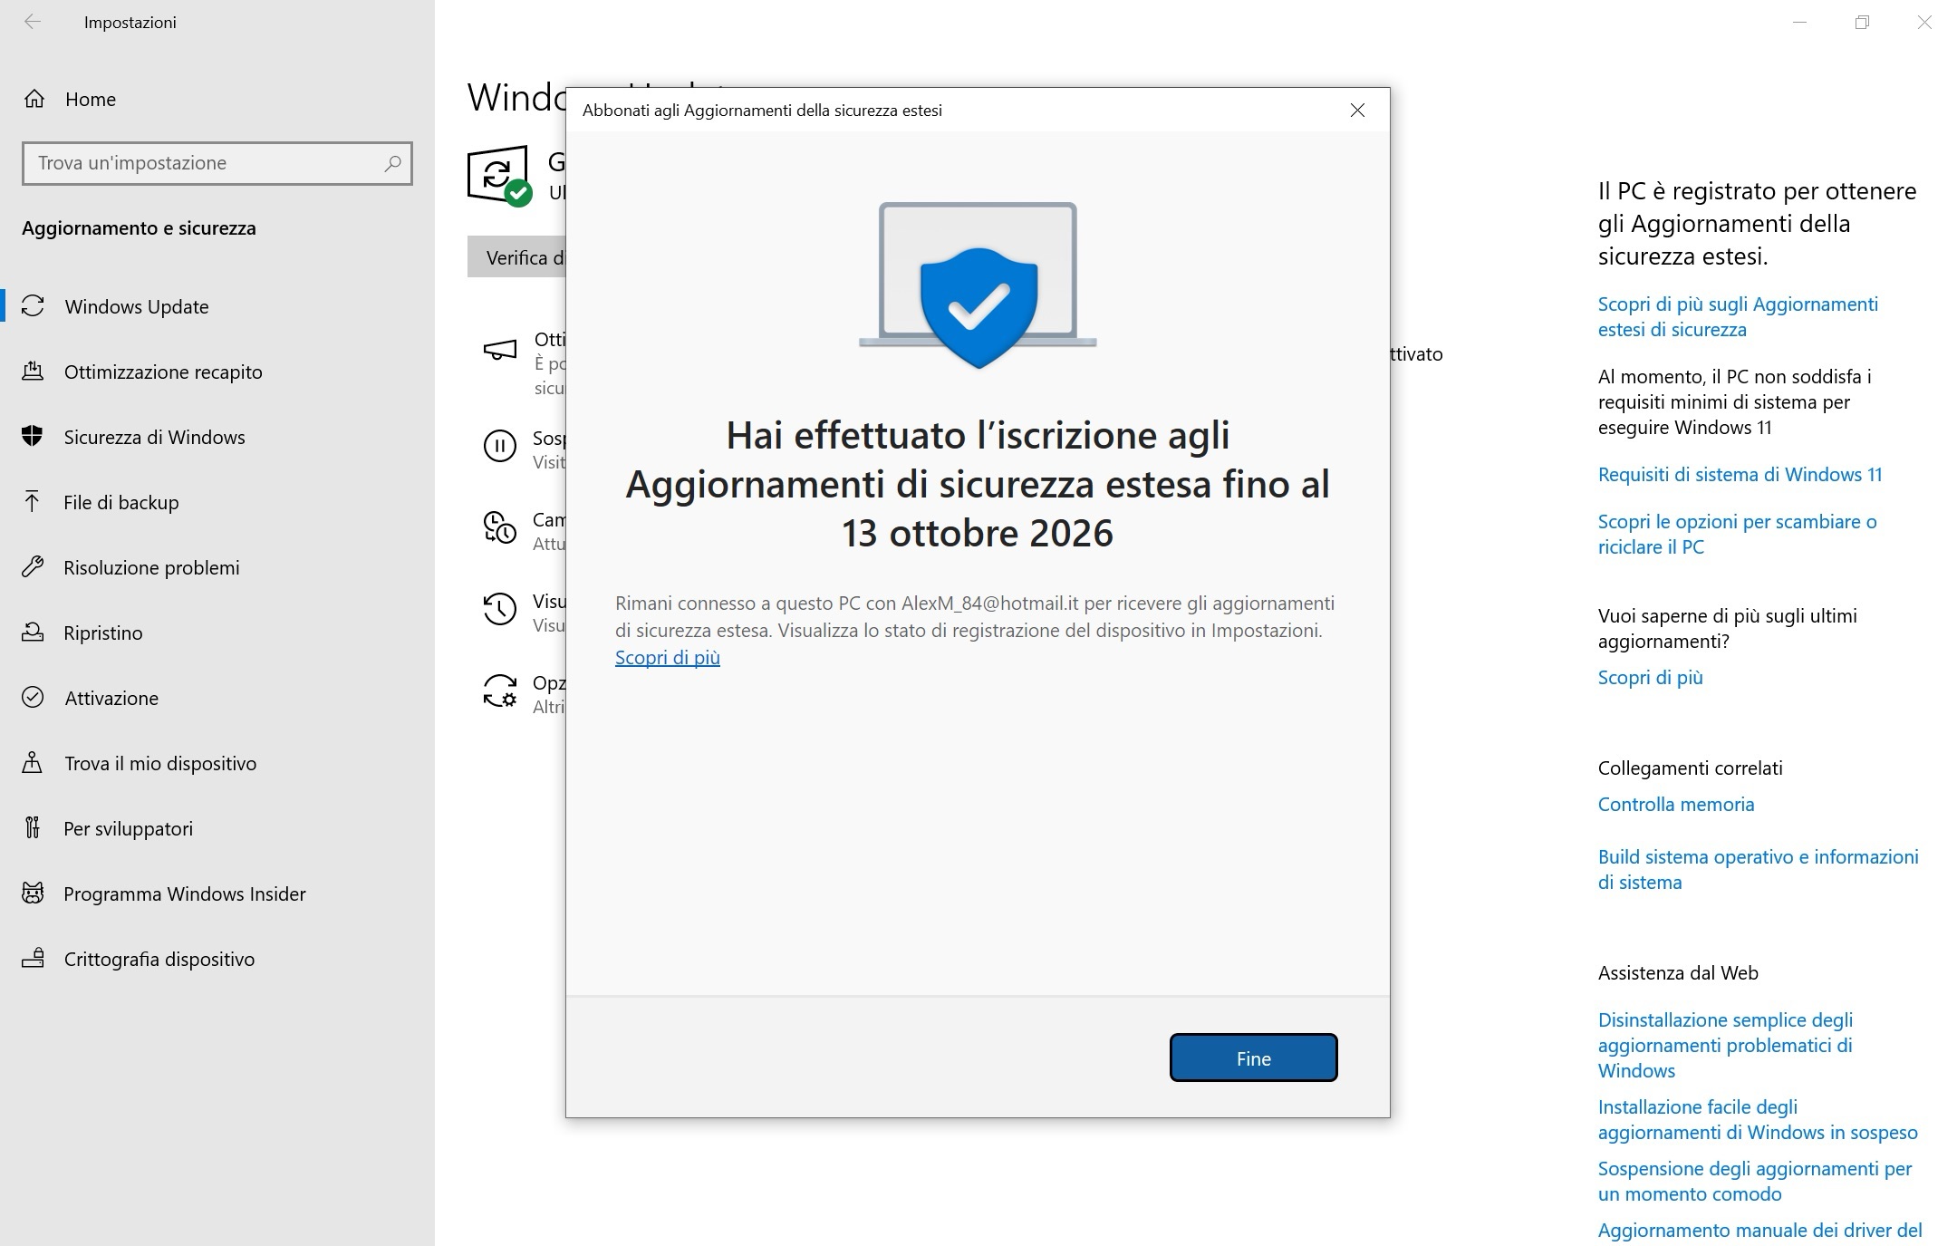Open Sicurezza di Windows via the shield icon
Screen dimensions: 1957x1246
34,436
